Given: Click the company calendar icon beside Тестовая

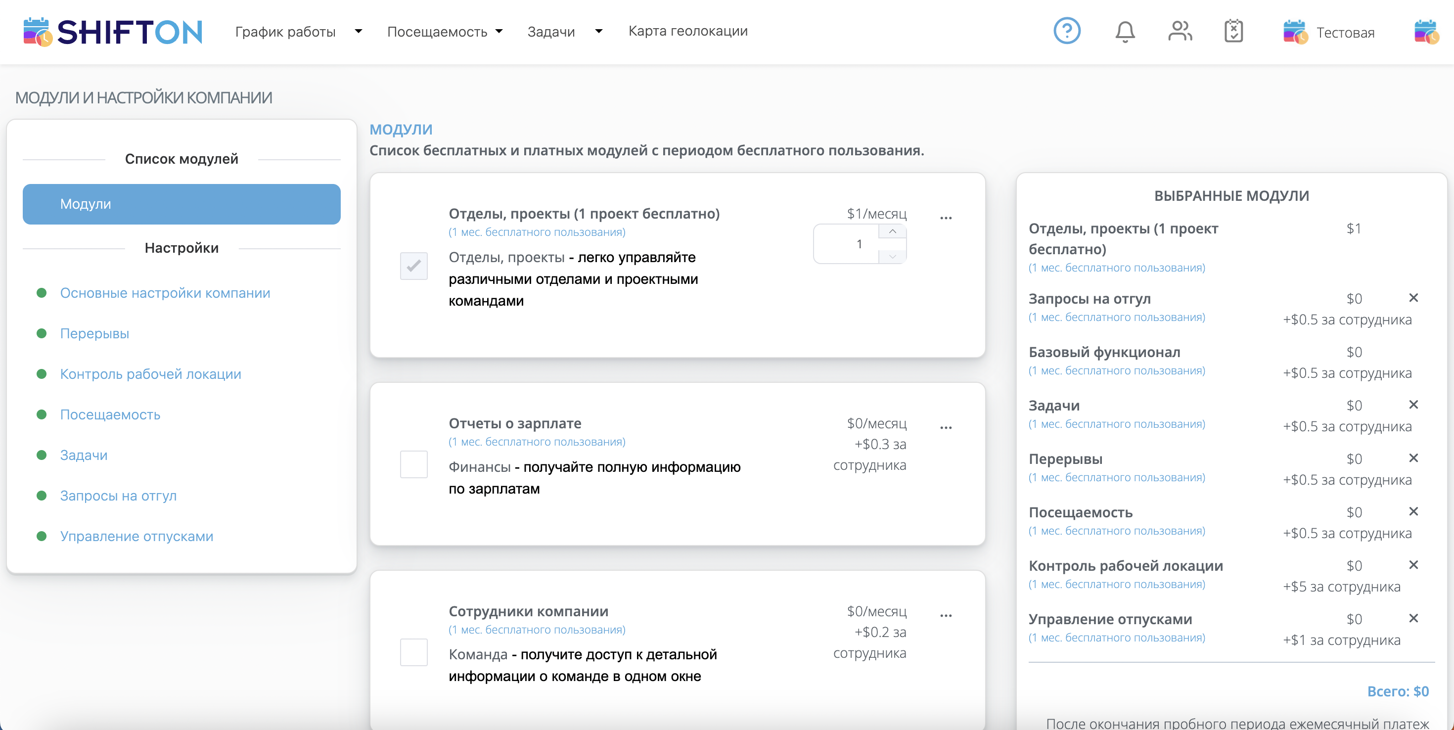Looking at the screenshot, I should click(1295, 32).
